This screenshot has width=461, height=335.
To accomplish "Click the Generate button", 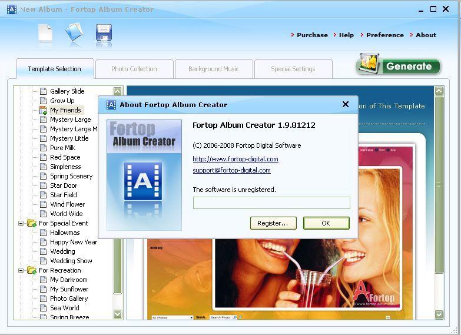I will tap(398, 65).
